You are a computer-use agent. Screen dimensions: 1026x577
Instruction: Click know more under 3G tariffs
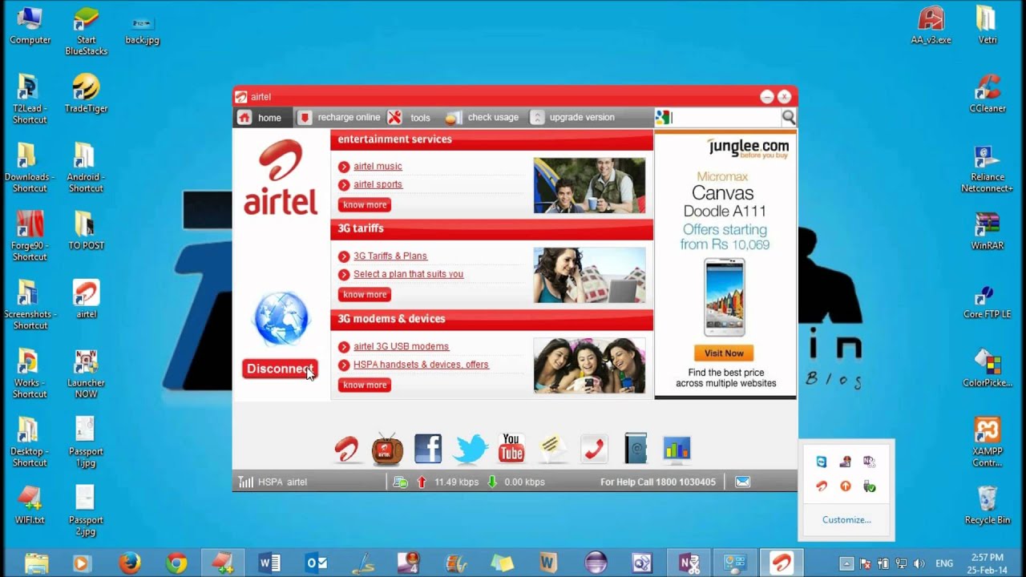(365, 295)
